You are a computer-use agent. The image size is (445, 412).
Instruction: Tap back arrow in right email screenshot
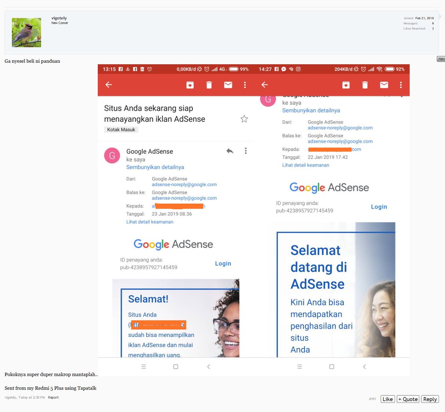tap(265, 85)
